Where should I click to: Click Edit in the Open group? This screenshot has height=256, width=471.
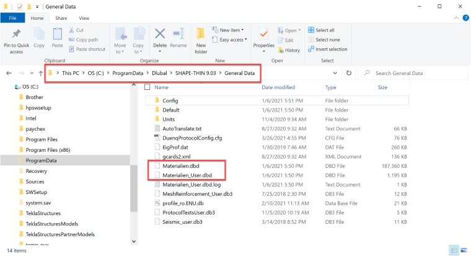coord(285,40)
